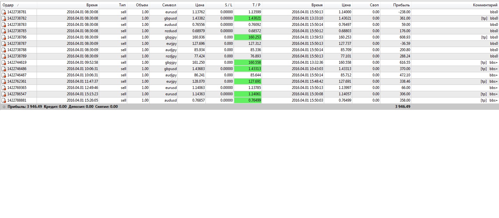499x218 pixels.
Task: Click the order icon for ticket 1422738781
Action: [x=4, y=12]
